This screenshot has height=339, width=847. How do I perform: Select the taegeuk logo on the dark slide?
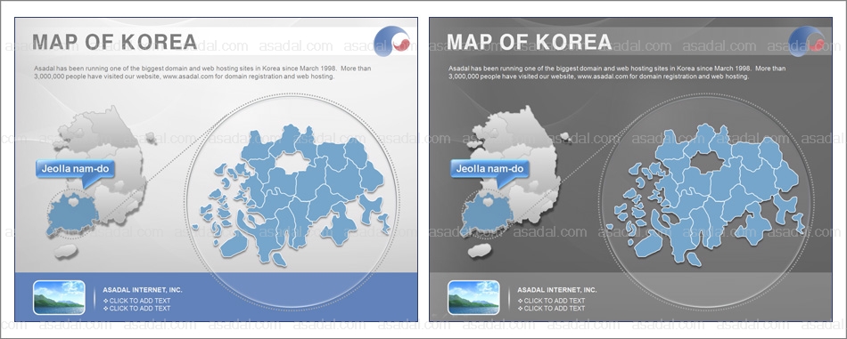click(x=807, y=41)
